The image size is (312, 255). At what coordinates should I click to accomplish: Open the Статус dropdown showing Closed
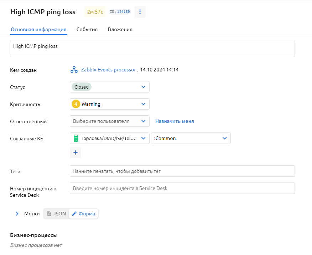tap(143, 87)
